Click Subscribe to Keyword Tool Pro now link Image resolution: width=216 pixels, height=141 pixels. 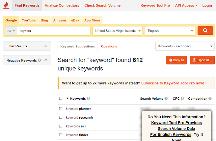172,83
